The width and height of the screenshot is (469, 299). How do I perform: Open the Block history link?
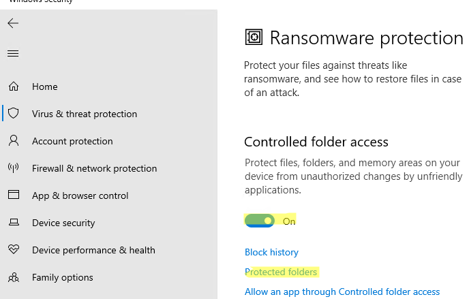pos(271,252)
